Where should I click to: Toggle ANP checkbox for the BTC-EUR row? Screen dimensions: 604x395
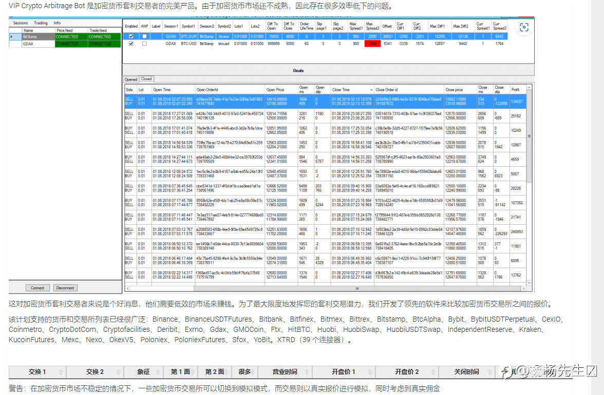144,36
